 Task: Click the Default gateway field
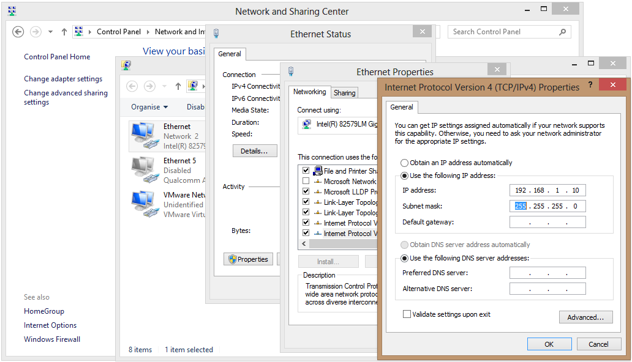[x=547, y=222]
